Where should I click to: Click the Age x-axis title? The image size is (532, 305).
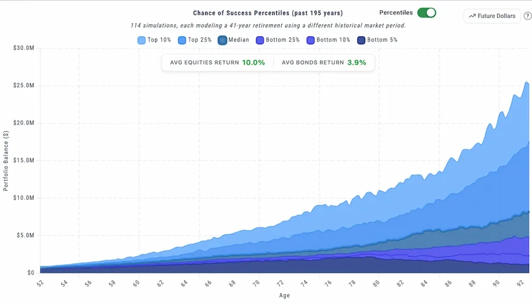pos(284,295)
